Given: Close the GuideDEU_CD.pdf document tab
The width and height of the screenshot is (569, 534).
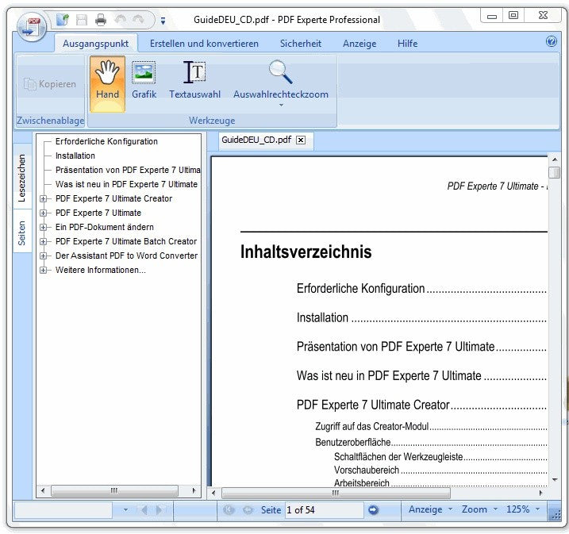Looking at the screenshot, I should click(301, 140).
